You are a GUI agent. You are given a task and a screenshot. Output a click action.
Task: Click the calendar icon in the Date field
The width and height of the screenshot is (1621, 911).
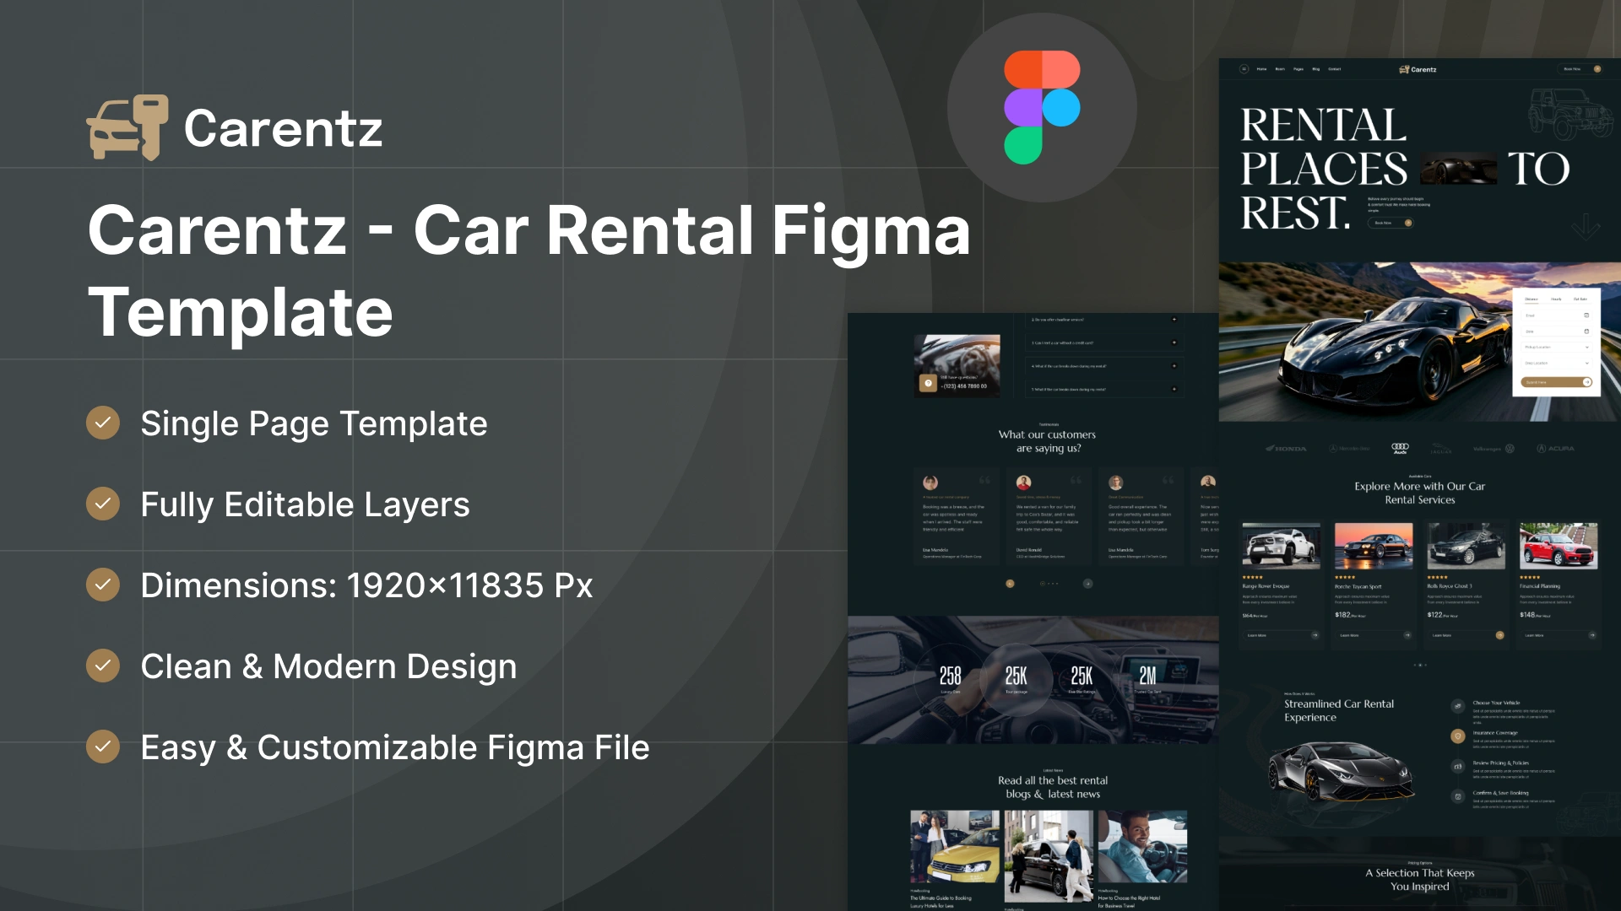click(1586, 332)
